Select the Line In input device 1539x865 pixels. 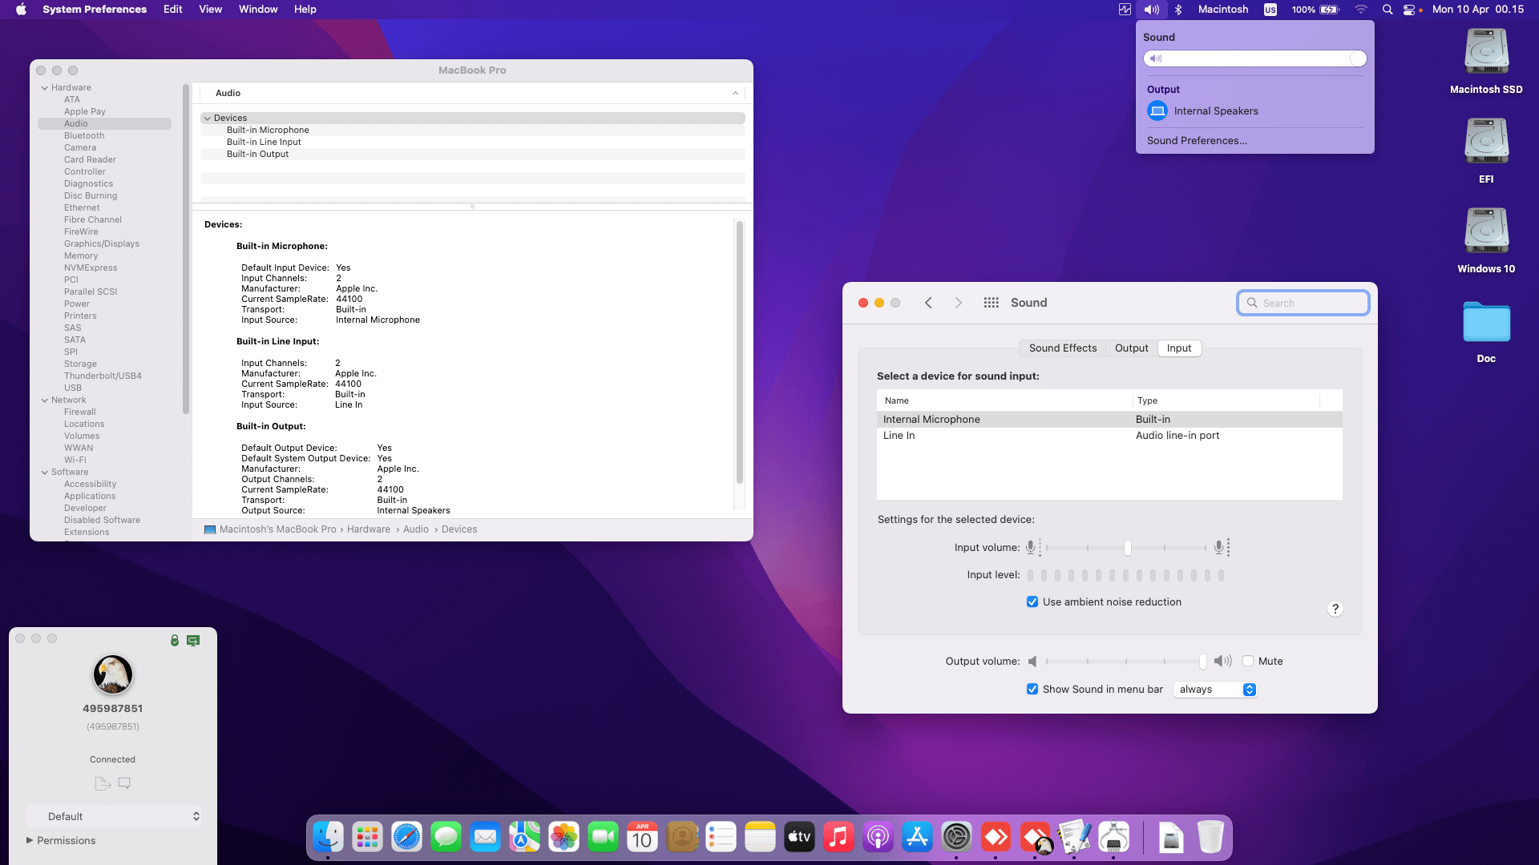[899, 436]
